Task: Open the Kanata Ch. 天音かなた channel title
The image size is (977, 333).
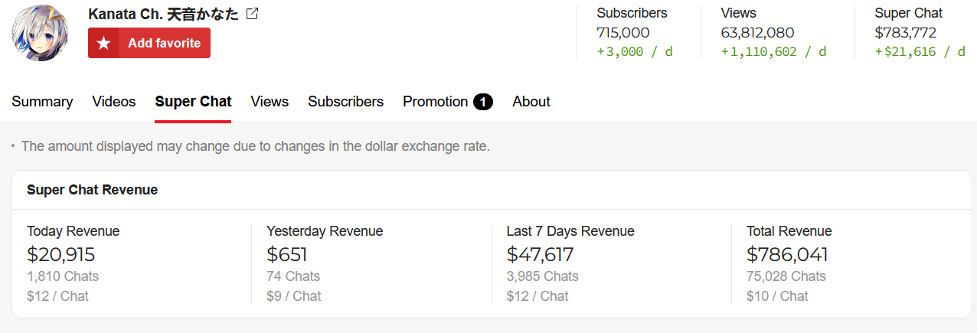Action: point(163,14)
